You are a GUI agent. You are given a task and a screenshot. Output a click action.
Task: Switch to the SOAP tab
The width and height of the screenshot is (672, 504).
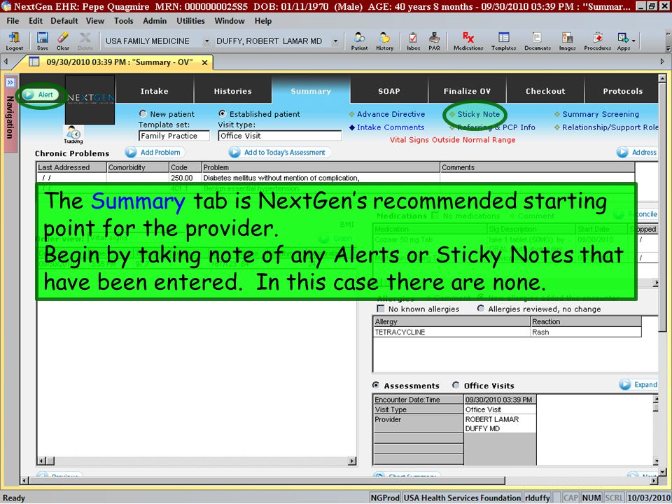(x=389, y=91)
